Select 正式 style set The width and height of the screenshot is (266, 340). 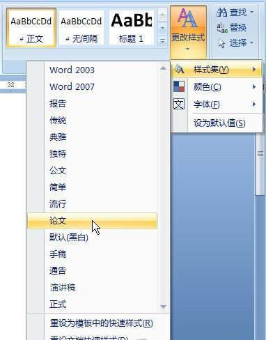[x=92, y=304]
